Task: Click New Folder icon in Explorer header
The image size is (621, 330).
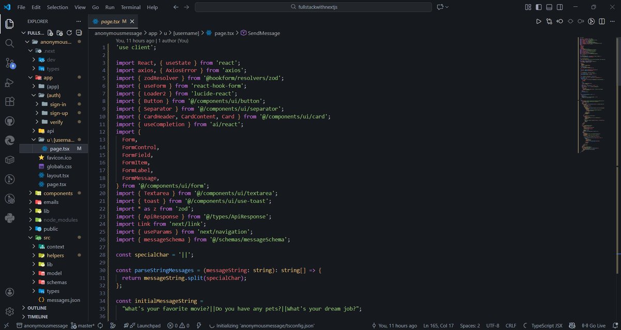Action: (x=60, y=33)
